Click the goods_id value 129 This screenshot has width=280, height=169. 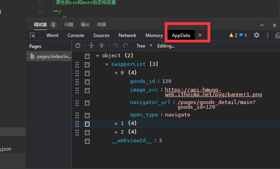tap(167, 81)
